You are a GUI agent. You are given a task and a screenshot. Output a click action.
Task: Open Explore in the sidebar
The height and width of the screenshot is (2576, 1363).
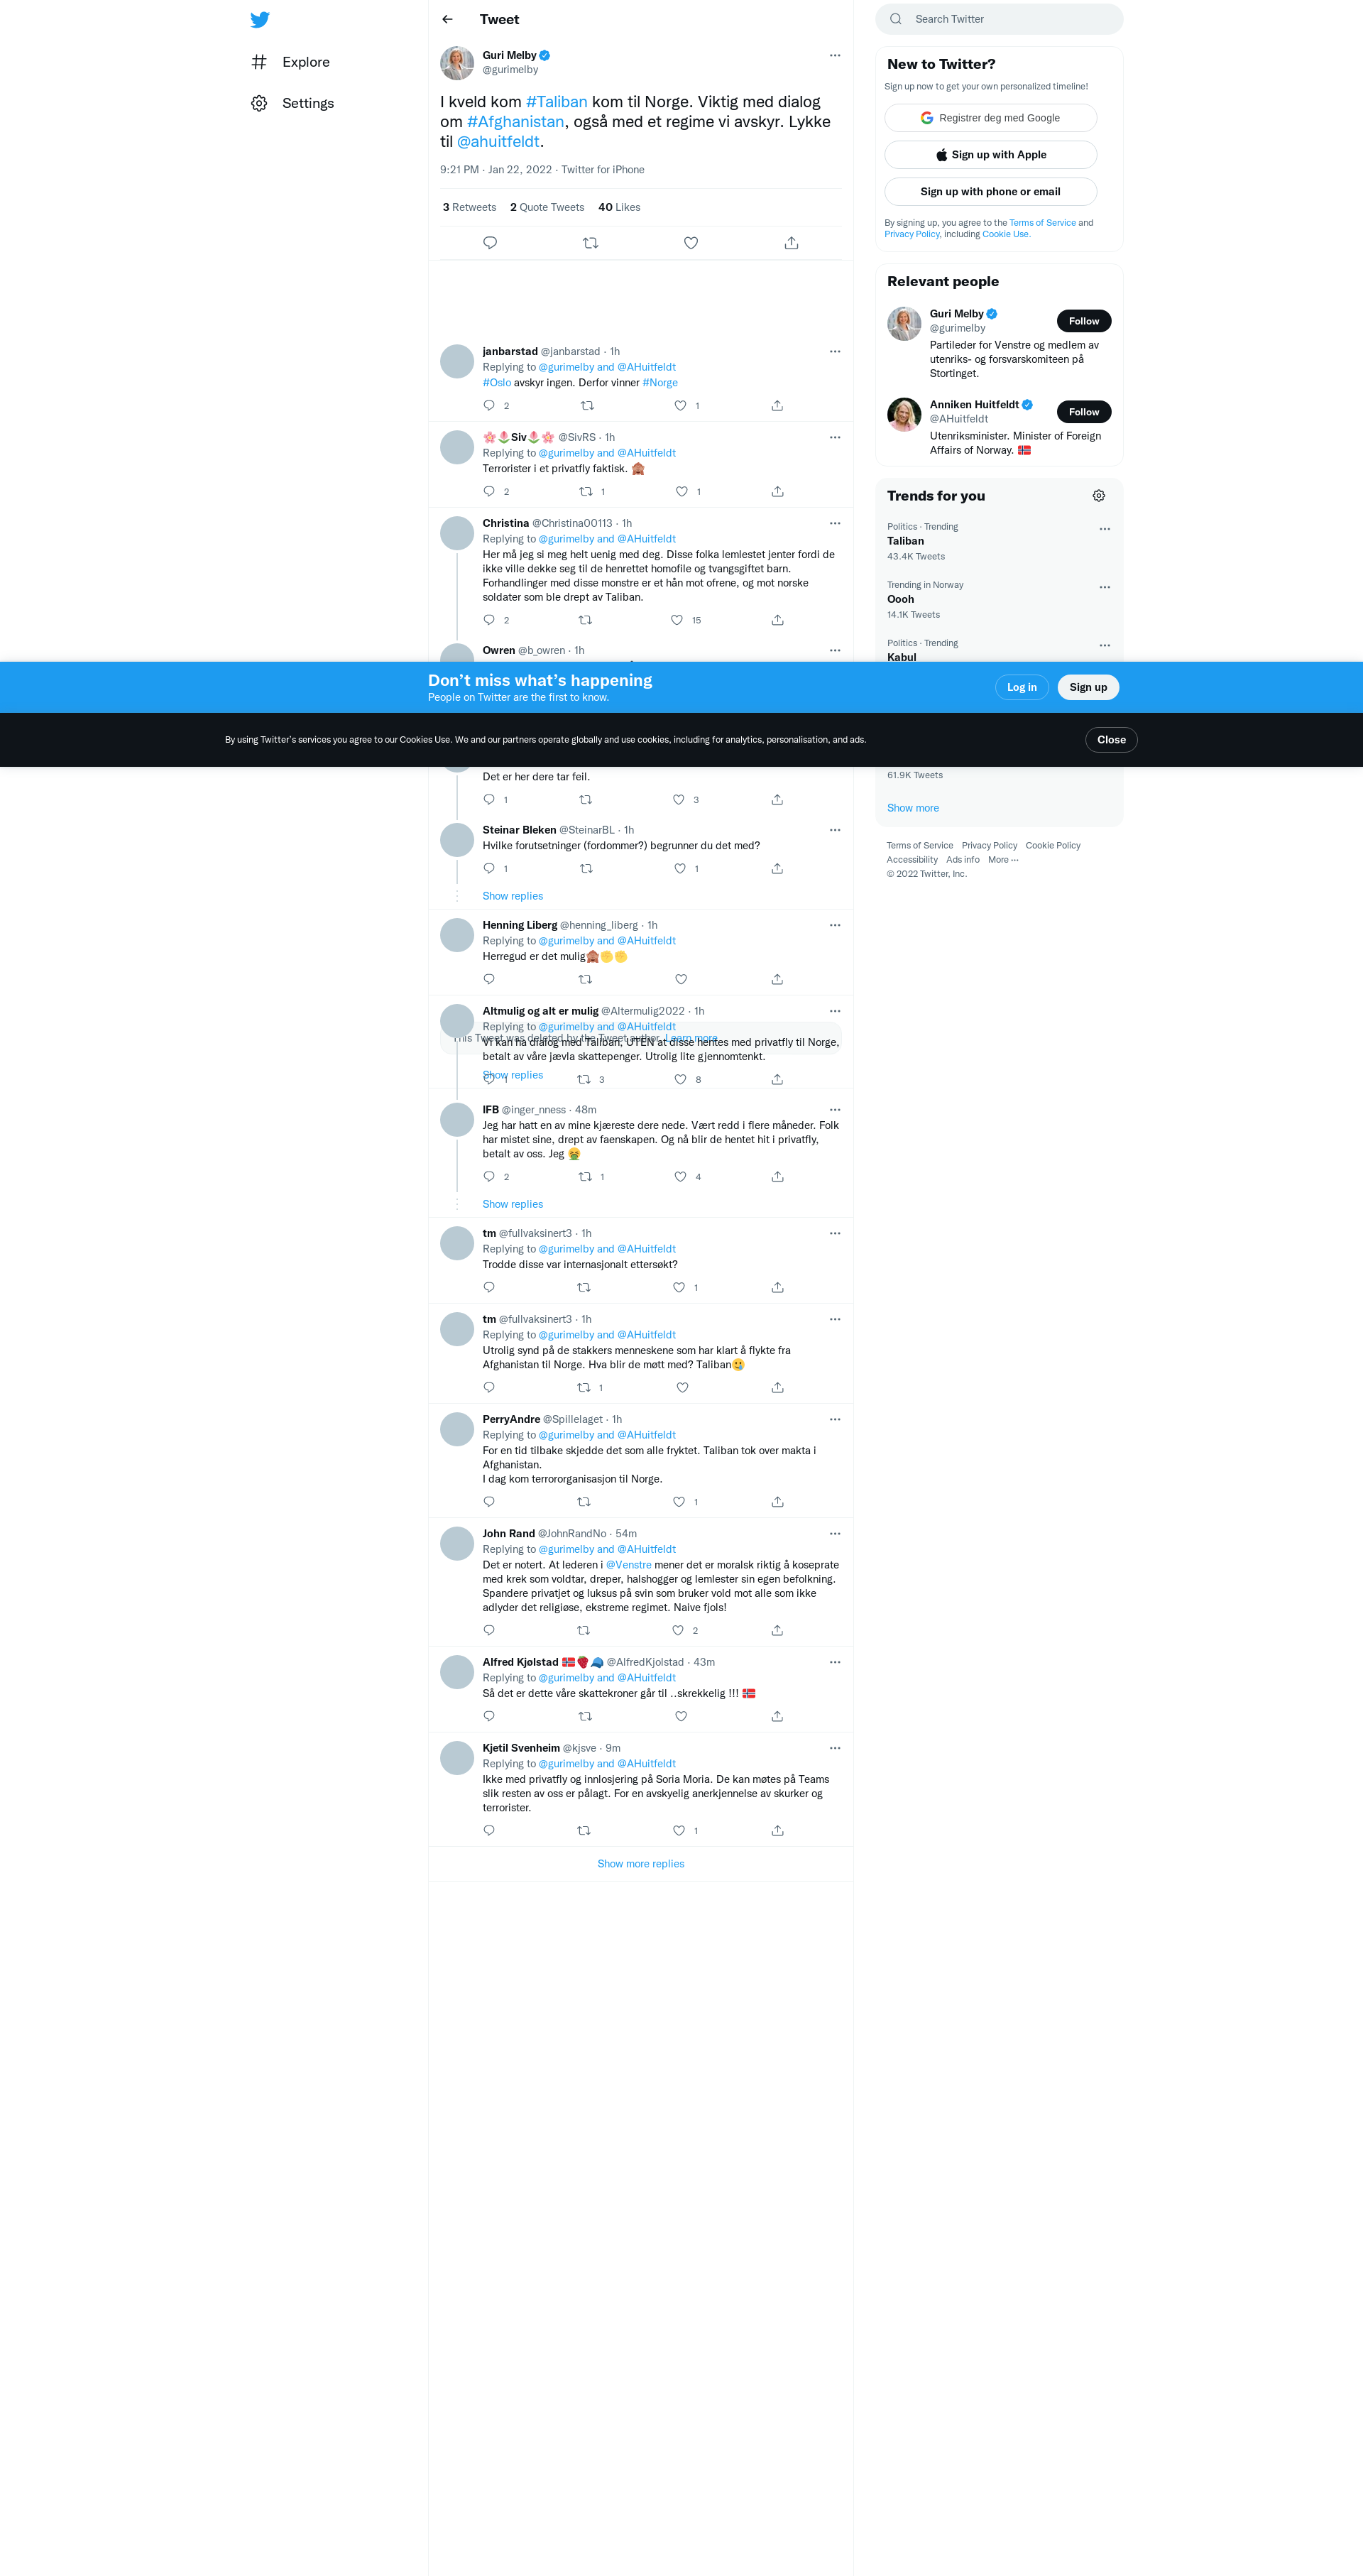305,62
